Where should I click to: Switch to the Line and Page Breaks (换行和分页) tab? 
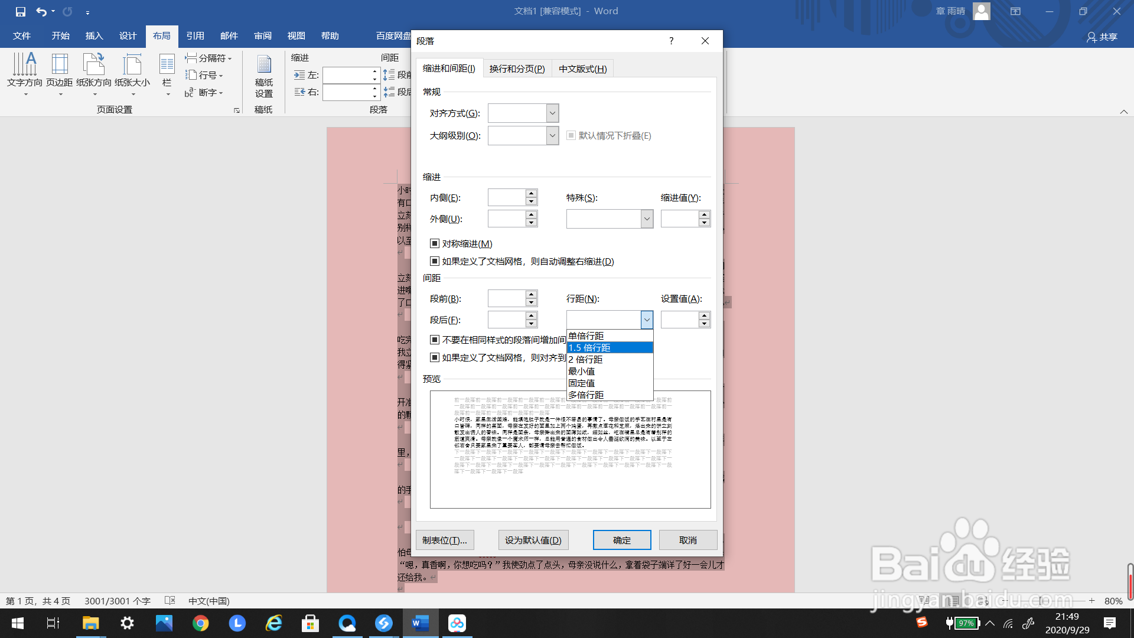[x=517, y=69]
